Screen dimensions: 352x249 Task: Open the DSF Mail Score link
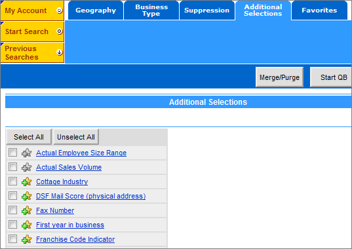pyautogui.click(x=90, y=196)
